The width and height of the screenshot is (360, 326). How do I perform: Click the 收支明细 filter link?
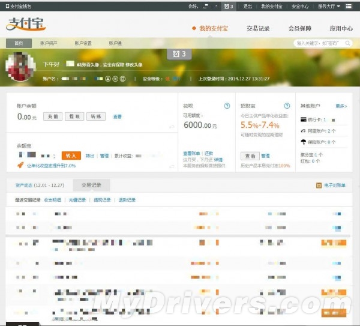tap(52, 200)
